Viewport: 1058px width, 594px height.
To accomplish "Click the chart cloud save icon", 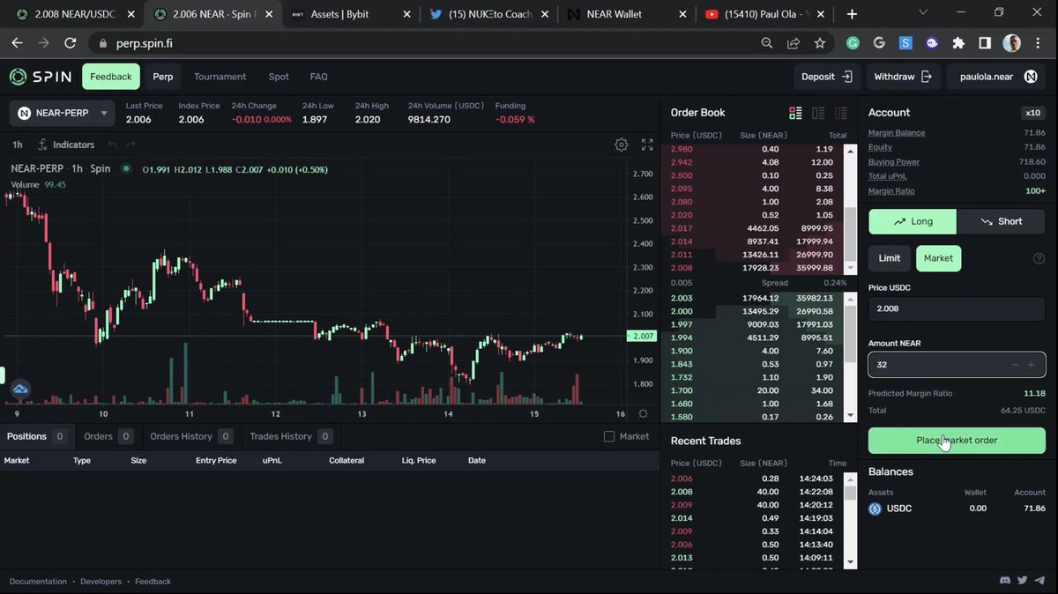I will point(19,389).
